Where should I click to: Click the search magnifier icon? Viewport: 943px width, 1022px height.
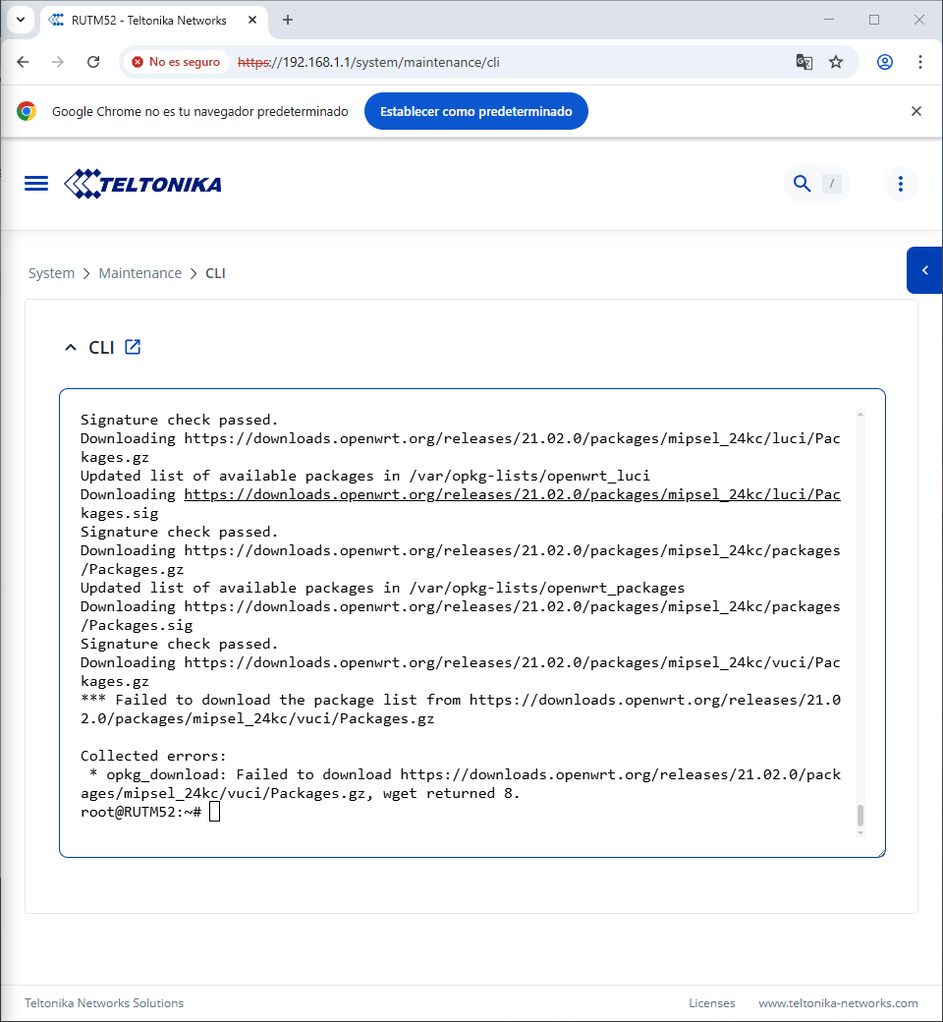[x=802, y=184]
